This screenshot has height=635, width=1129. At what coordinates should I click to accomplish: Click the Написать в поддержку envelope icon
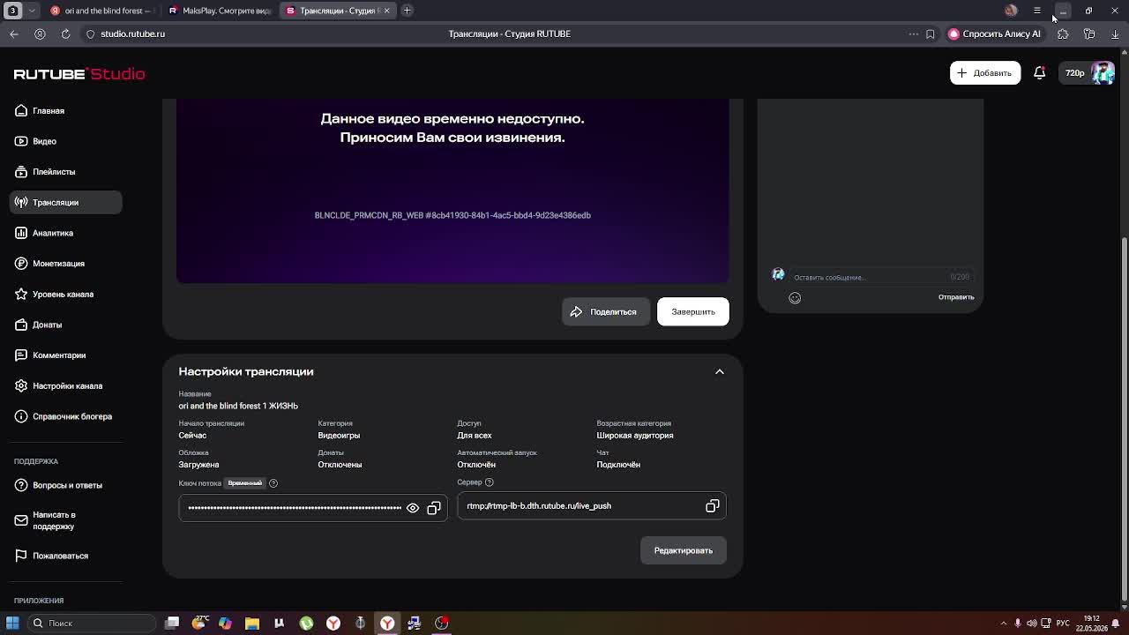point(21,520)
